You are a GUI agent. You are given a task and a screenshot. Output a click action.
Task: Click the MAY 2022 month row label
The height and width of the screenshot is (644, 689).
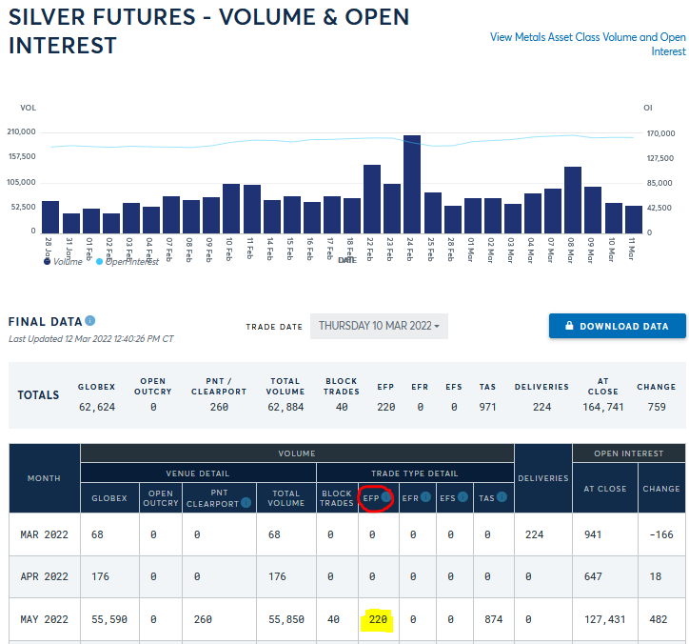pos(45,619)
